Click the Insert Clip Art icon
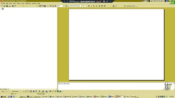This screenshot has width=175, height=98. (36, 91)
